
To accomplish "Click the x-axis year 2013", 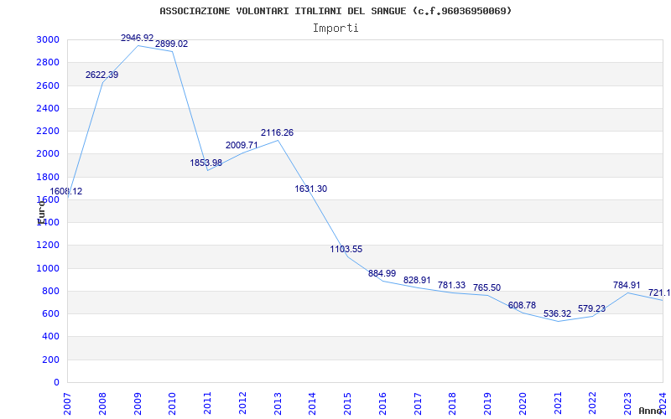I will [x=278, y=403].
